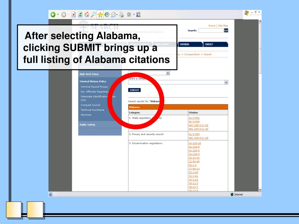The image size is (299, 224).
Task: Open the Seminars sidebar link
Action: [86, 115]
